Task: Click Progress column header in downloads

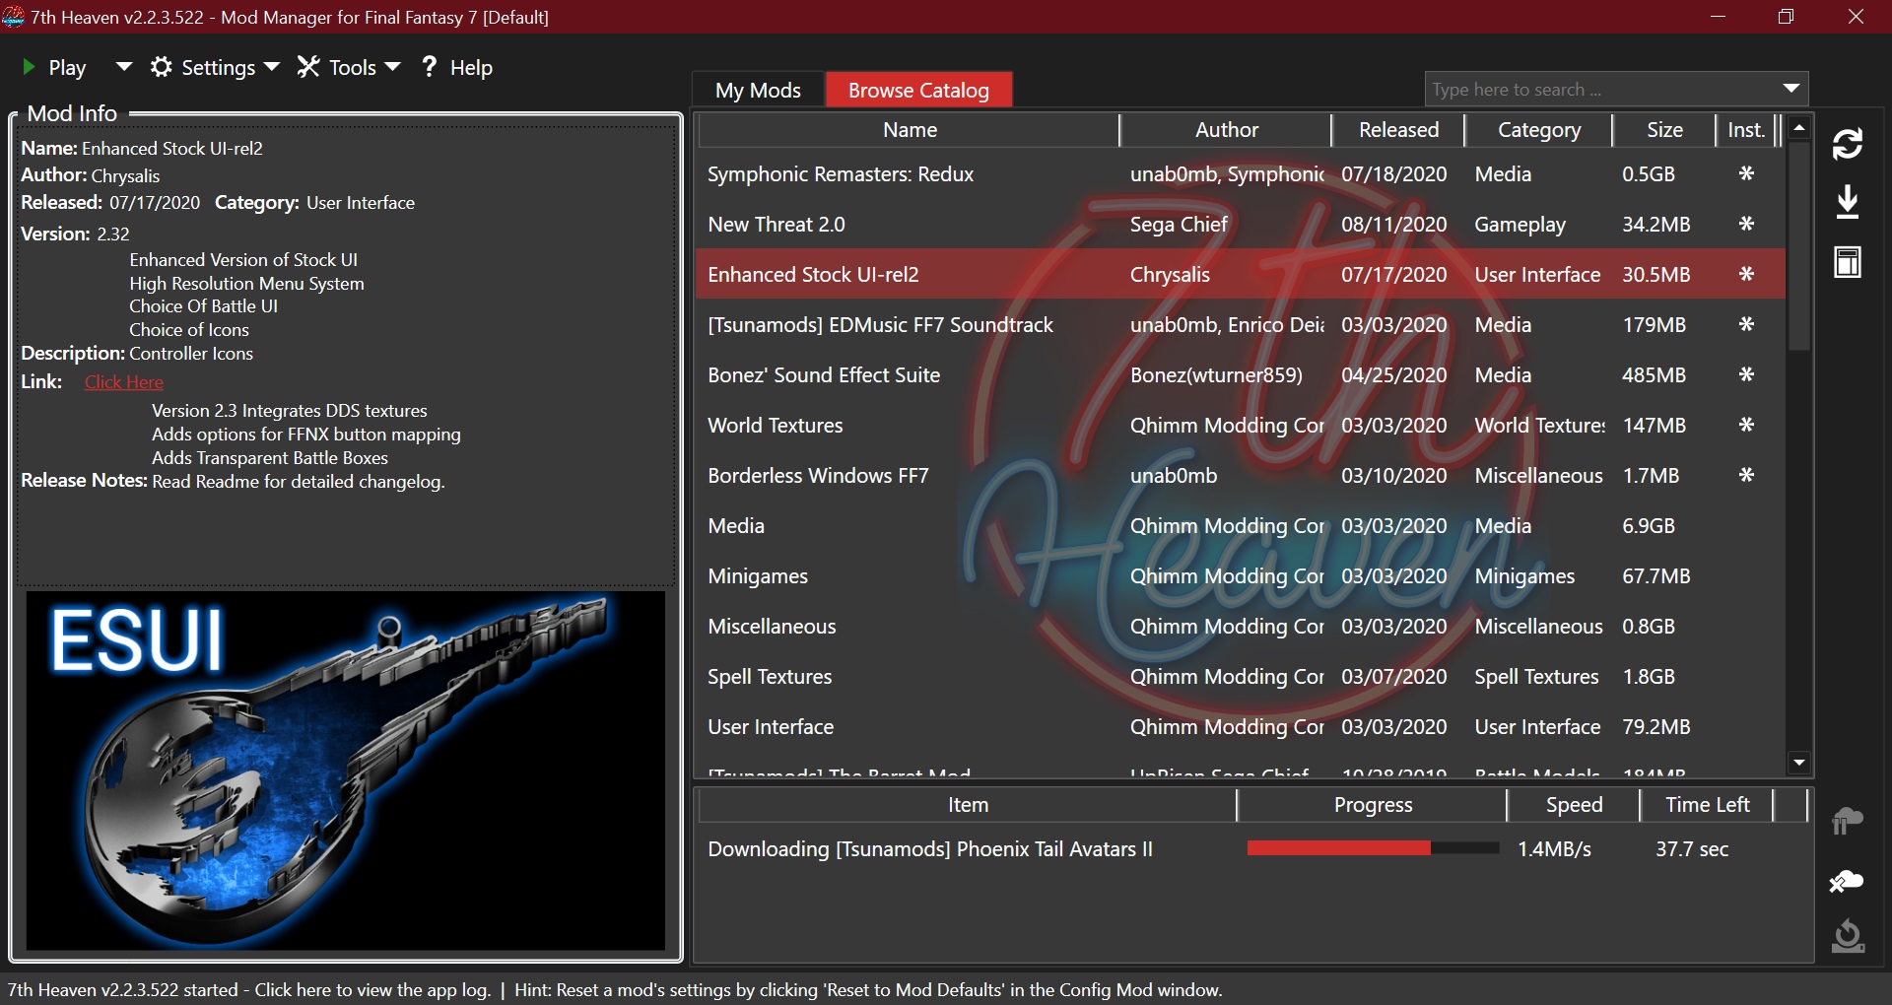Action: [1373, 805]
